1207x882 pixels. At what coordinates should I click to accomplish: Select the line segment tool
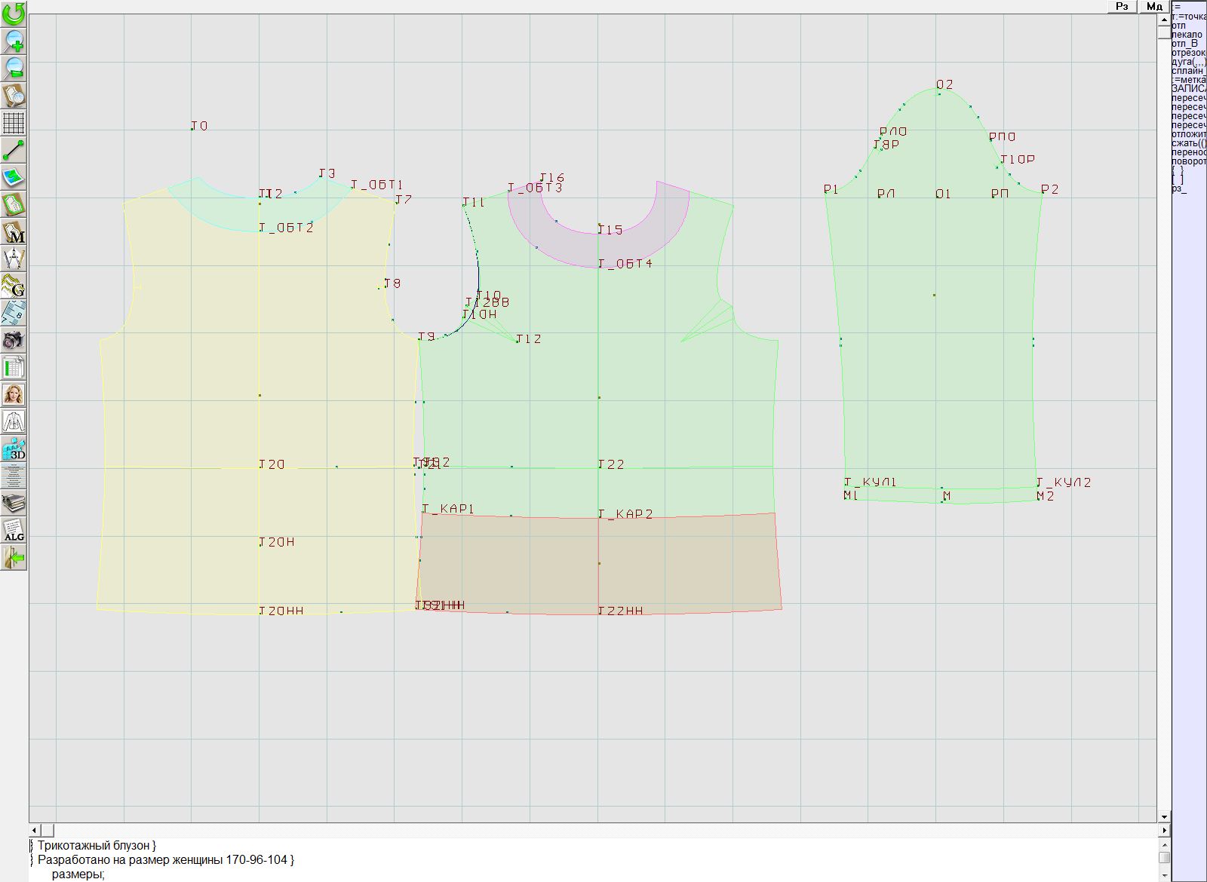14,150
